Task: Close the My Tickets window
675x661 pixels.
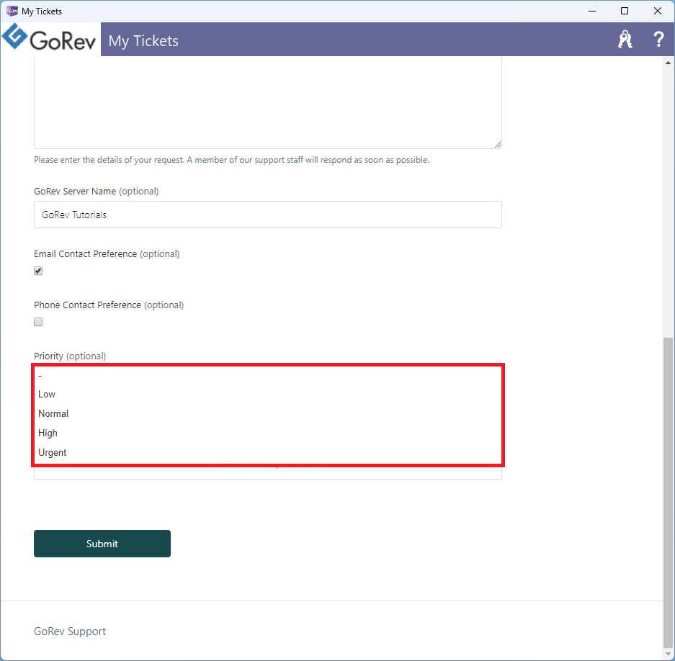Action: (x=657, y=11)
